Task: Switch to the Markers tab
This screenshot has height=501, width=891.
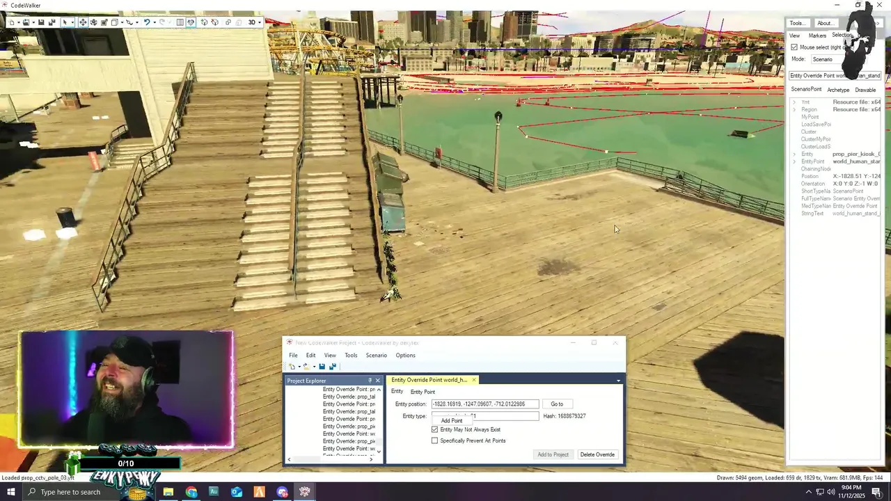Action: click(x=817, y=35)
